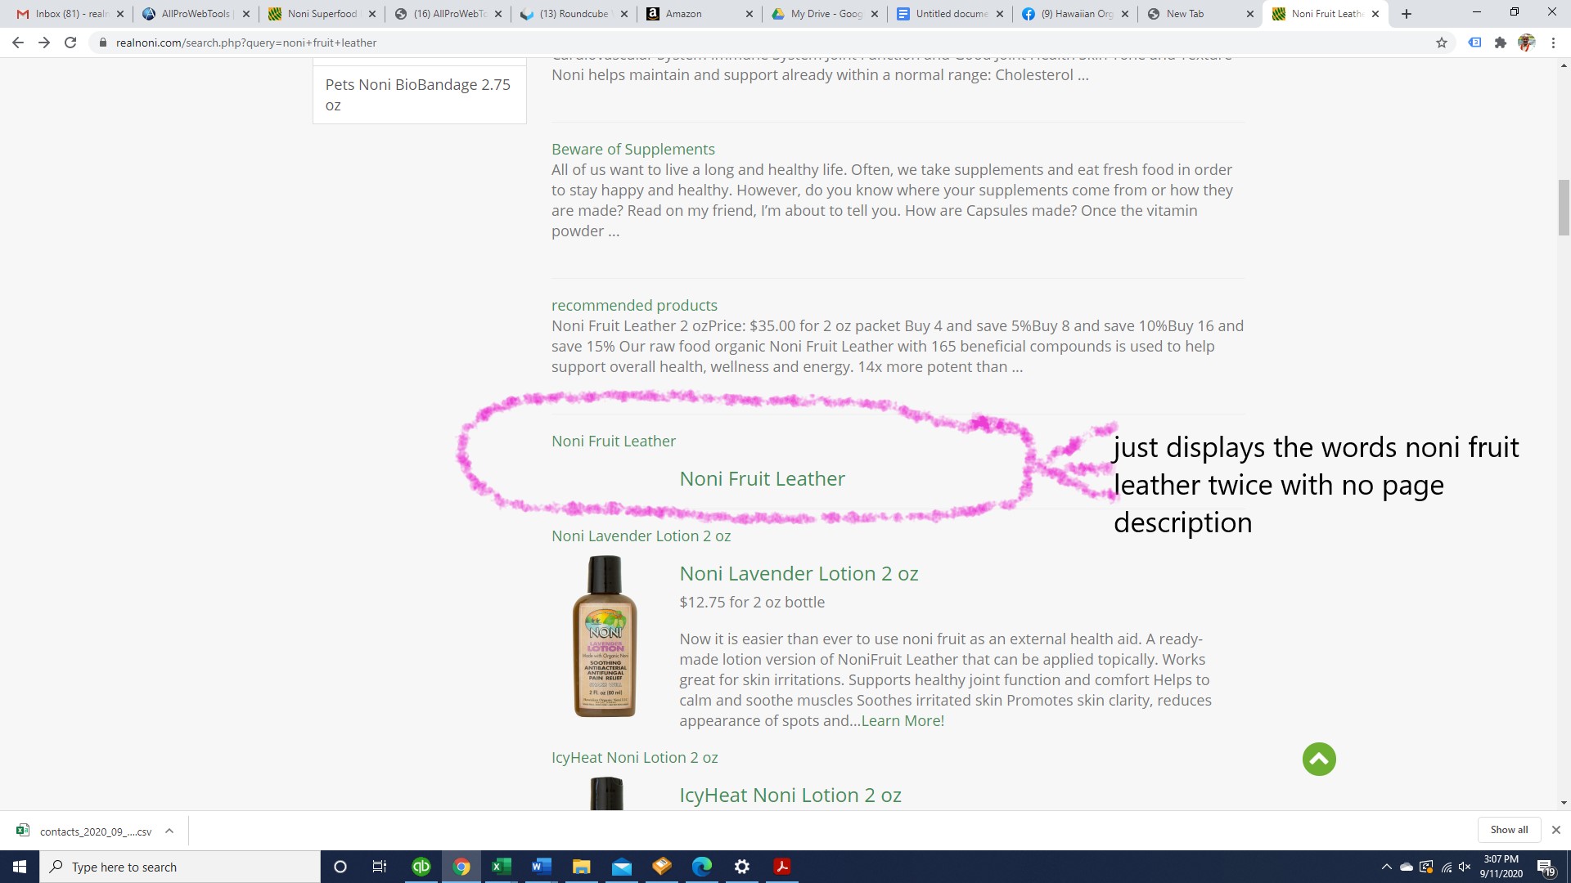Viewport: 1571px width, 883px height.
Task: Open Microsoft Edge from taskbar
Action: click(x=702, y=867)
